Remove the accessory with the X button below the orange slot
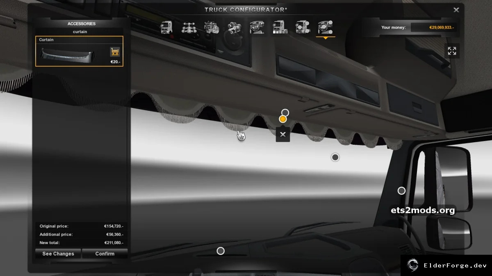 click(282, 135)
